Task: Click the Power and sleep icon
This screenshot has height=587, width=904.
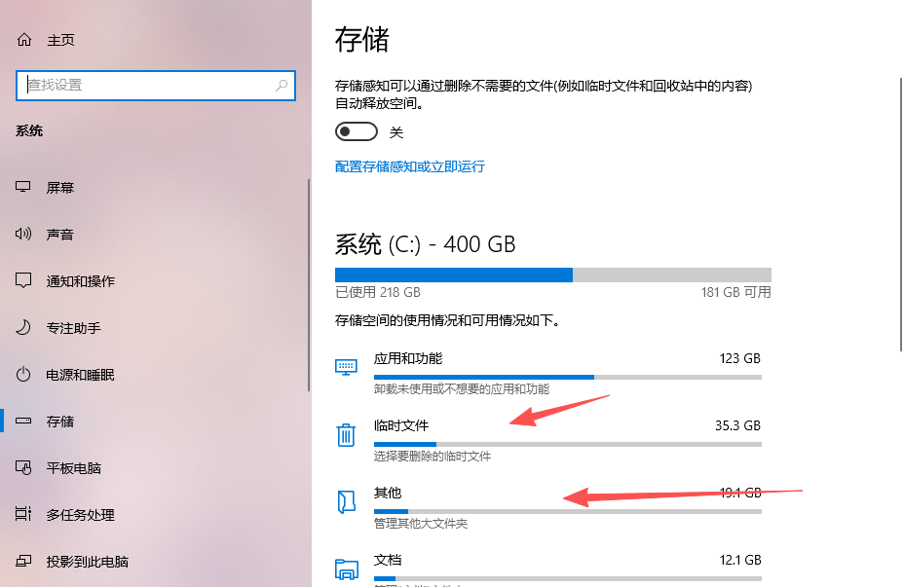Action: tap(23, 375)
